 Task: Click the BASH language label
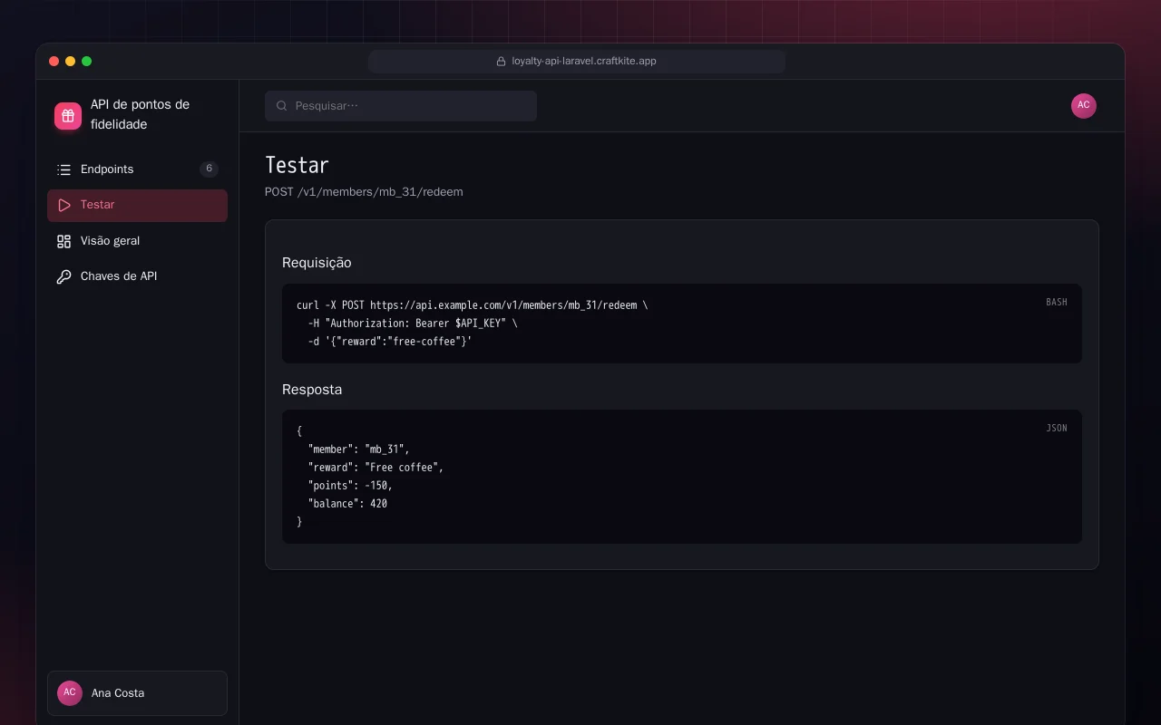[1057, 302]
